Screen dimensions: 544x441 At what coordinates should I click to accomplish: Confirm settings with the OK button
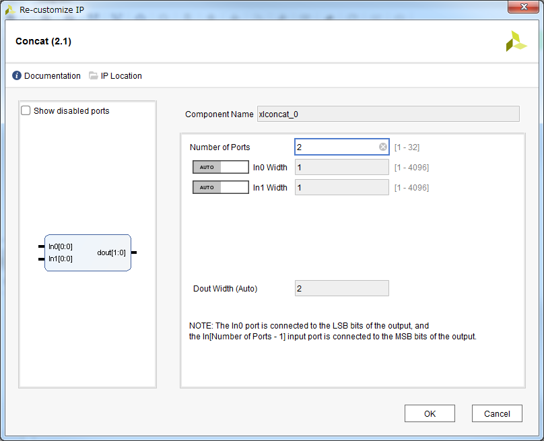(430, 413)
